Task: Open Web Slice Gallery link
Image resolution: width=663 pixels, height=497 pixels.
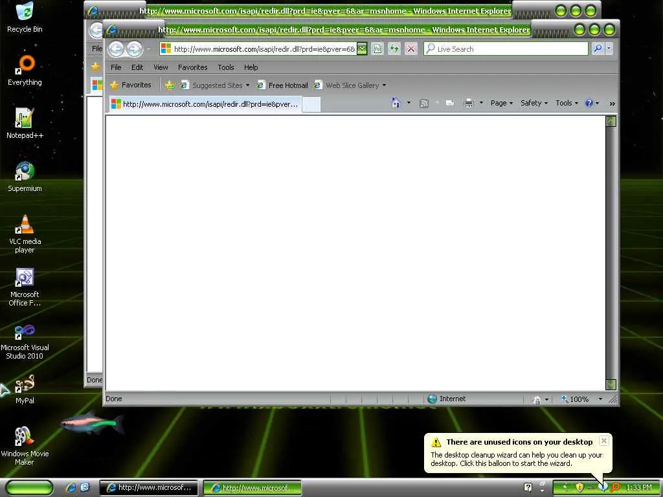Action: [347, 85]
